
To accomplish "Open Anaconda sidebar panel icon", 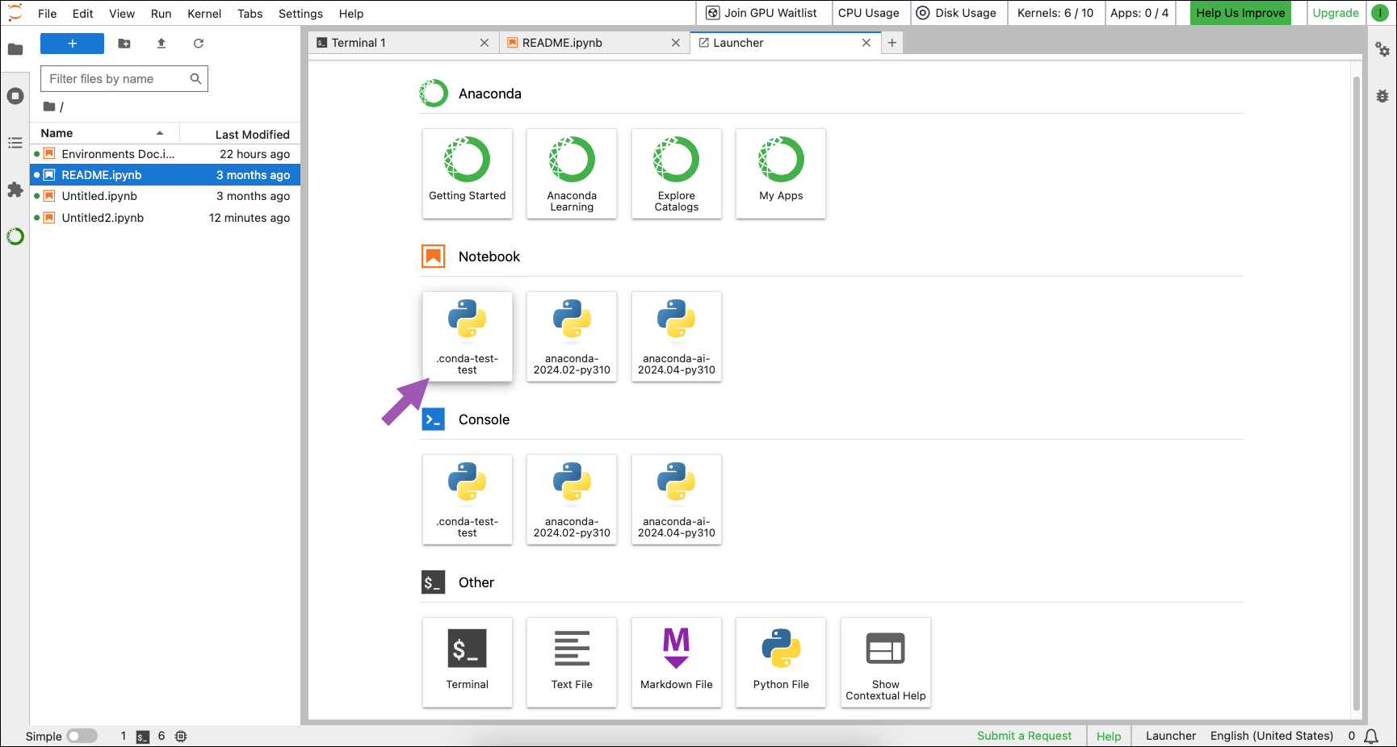I will click(x=15, y=236).
